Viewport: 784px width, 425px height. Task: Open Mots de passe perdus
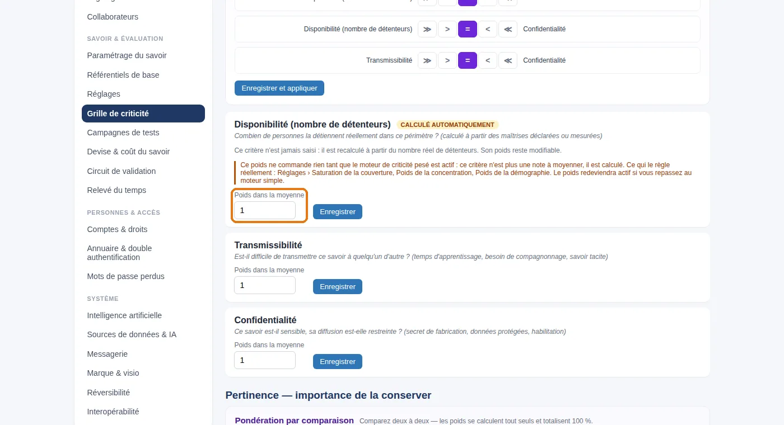[143, 276]
